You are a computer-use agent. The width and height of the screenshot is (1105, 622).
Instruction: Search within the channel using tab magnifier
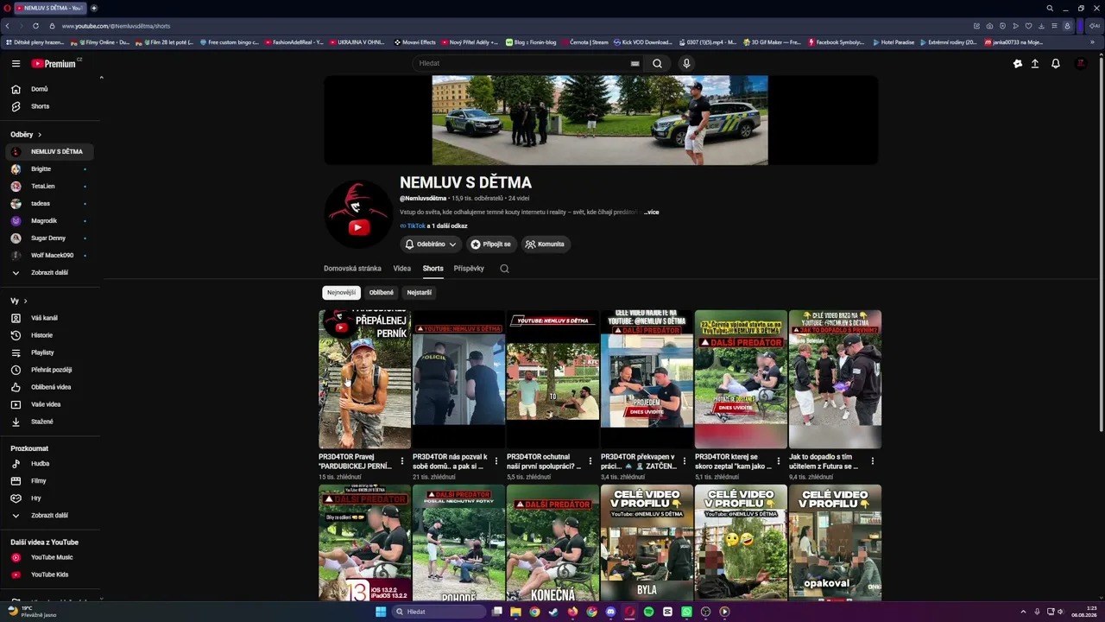pos(504,269)
